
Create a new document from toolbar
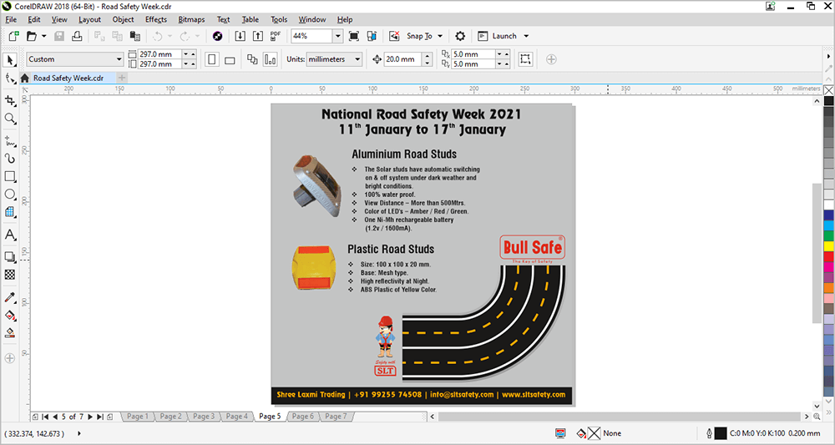coord(14,36)
